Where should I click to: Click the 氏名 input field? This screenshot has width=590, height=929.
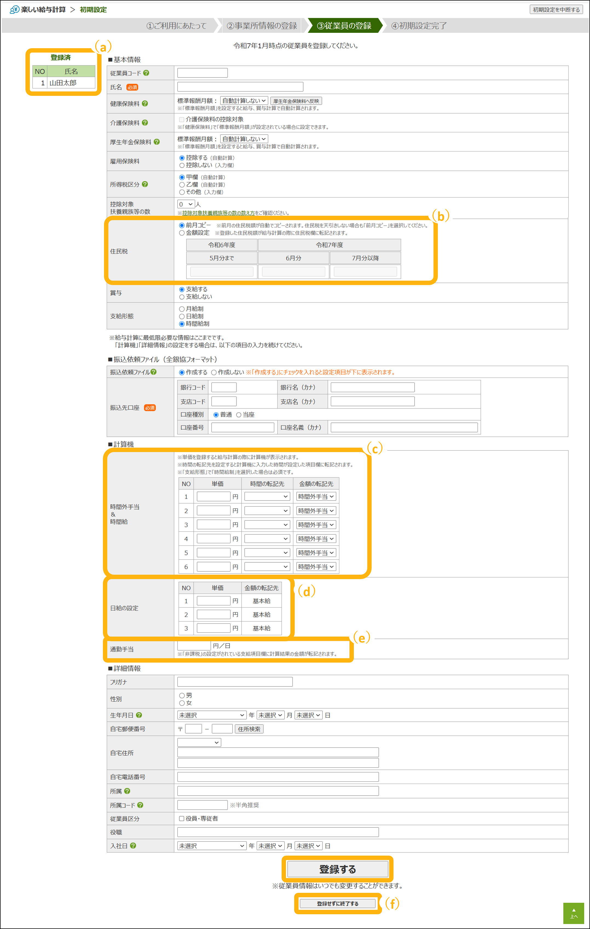tap(240, 87)
